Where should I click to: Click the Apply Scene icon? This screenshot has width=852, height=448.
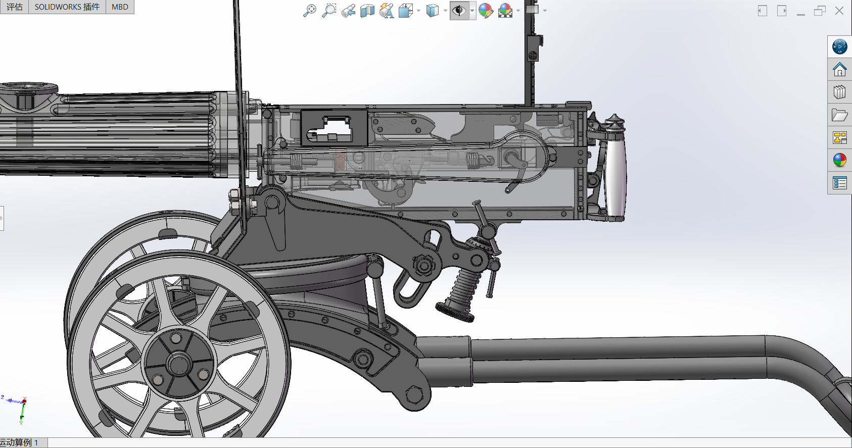coord(505,10)
